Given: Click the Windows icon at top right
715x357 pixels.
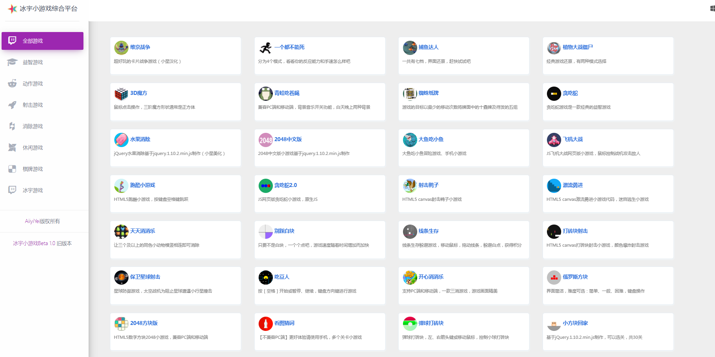Looking at the screenshot, I should pos(712,8).
